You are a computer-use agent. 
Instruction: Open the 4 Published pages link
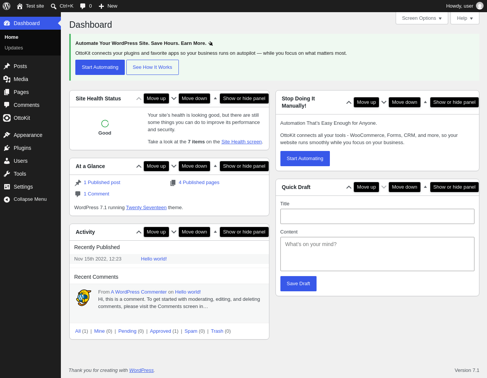tap(199, 183)
